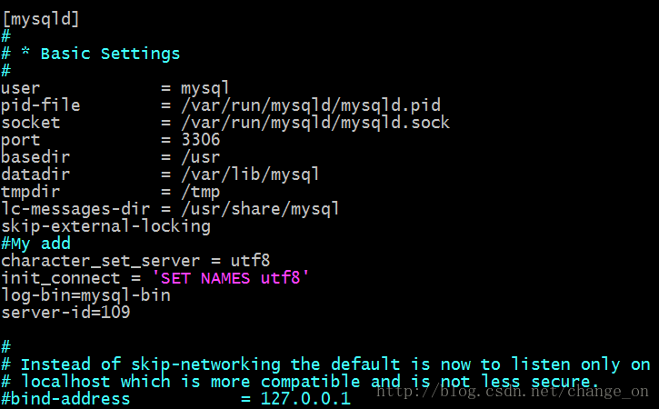Click the lc-messages-dir value /usr/share/mysql
This screenshot has height=409, width=659.
click(x=260, y=209)
